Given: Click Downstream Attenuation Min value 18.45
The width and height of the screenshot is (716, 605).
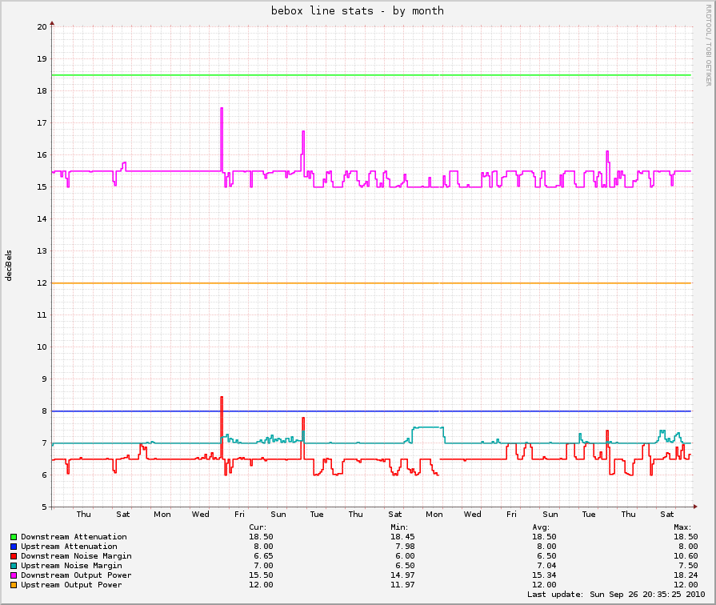Looking at the screenshot, I should tap(402, 537).
